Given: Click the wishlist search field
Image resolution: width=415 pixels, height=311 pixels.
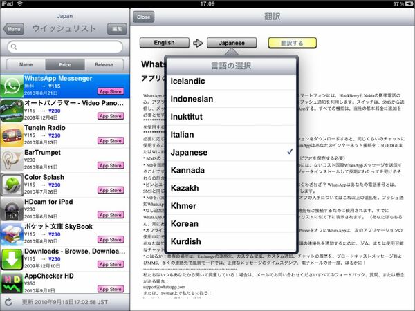Looking at the screenshot, I should [65, 47].
